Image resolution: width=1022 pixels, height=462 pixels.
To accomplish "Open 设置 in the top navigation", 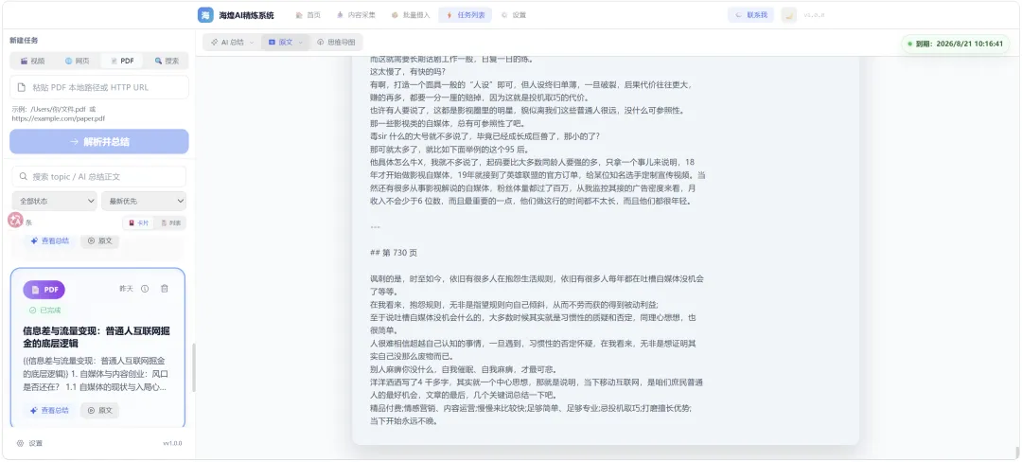I will coord(514,15).
